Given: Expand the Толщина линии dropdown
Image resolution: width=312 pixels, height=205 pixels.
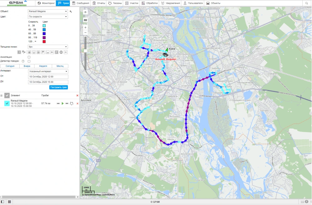Looking at the screenshot, I should (48, 47).
